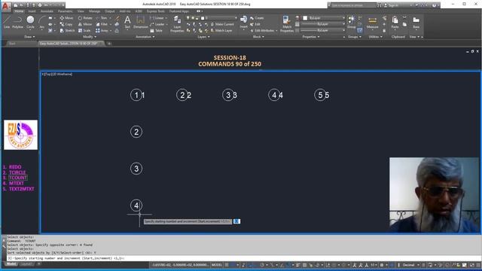Open the Dimension tool
Image resolution: width=482 pixels, height=271 pixels.
pyautogui.click(x=141, y=22)
